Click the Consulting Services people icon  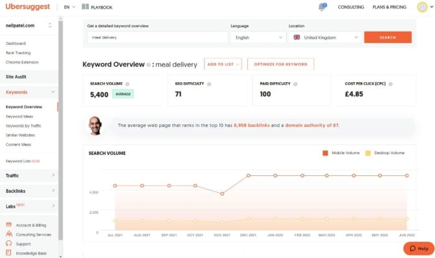[9, 234]
